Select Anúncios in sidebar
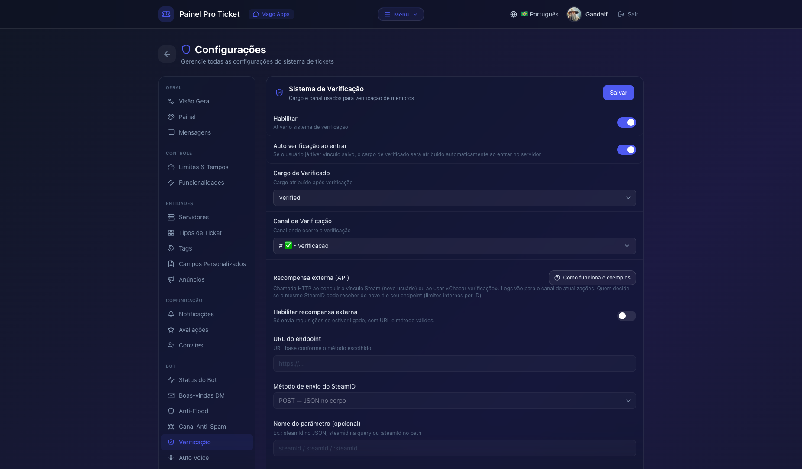This screenshot has width=802, height=469. (x=207, y=279)
